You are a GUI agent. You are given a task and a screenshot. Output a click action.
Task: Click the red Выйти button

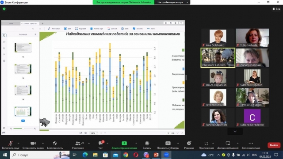coord(274,145)
